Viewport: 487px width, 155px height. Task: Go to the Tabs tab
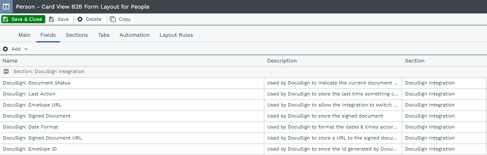pyautogui.click(x=104, y=35)
